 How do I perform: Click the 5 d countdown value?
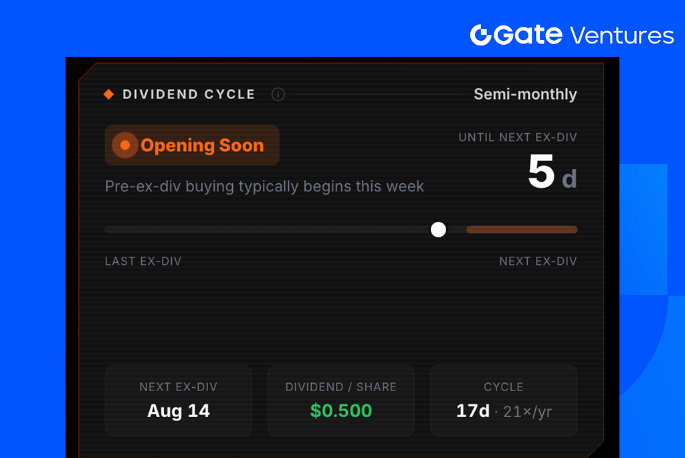tap(552, 172)
